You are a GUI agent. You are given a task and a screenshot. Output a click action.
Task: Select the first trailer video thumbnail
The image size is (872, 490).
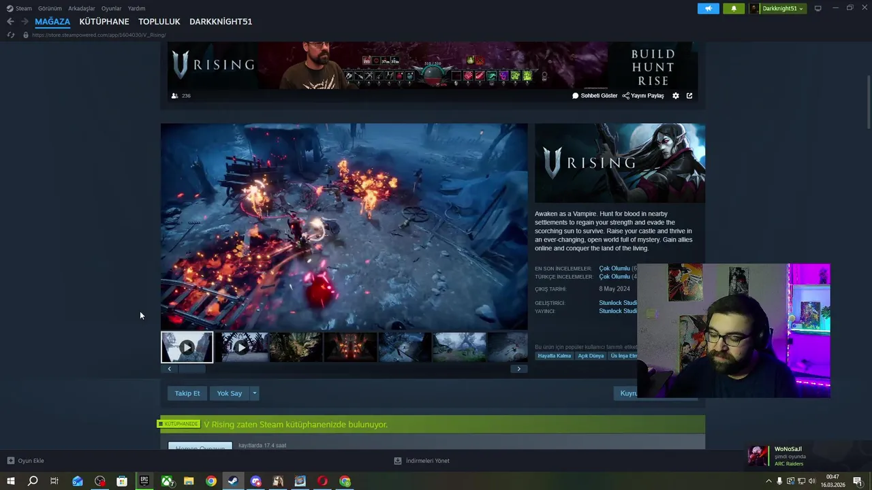(187, 347)
